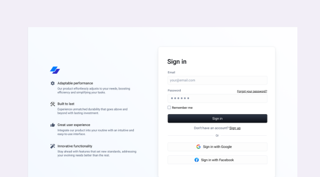Click the magic wand icon beside Innovative functionality
The height and width of the screenshot is (177, 320).
coord(53,146)
